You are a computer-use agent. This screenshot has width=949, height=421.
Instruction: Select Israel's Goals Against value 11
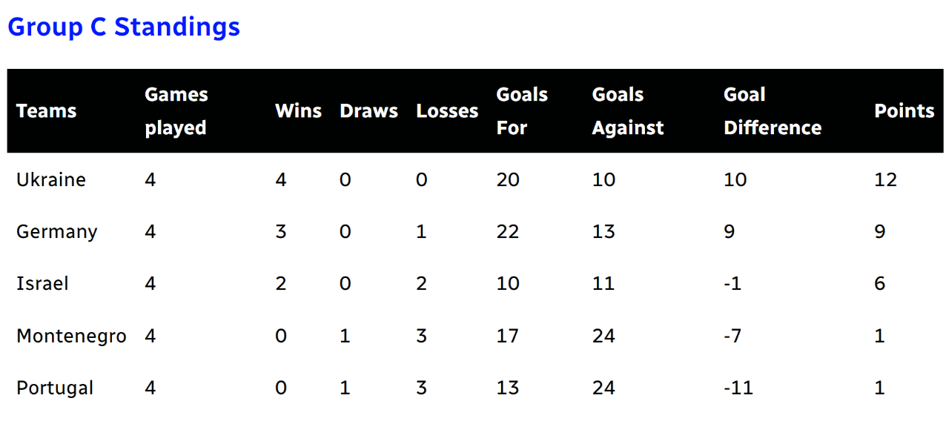tap(604, 284)
